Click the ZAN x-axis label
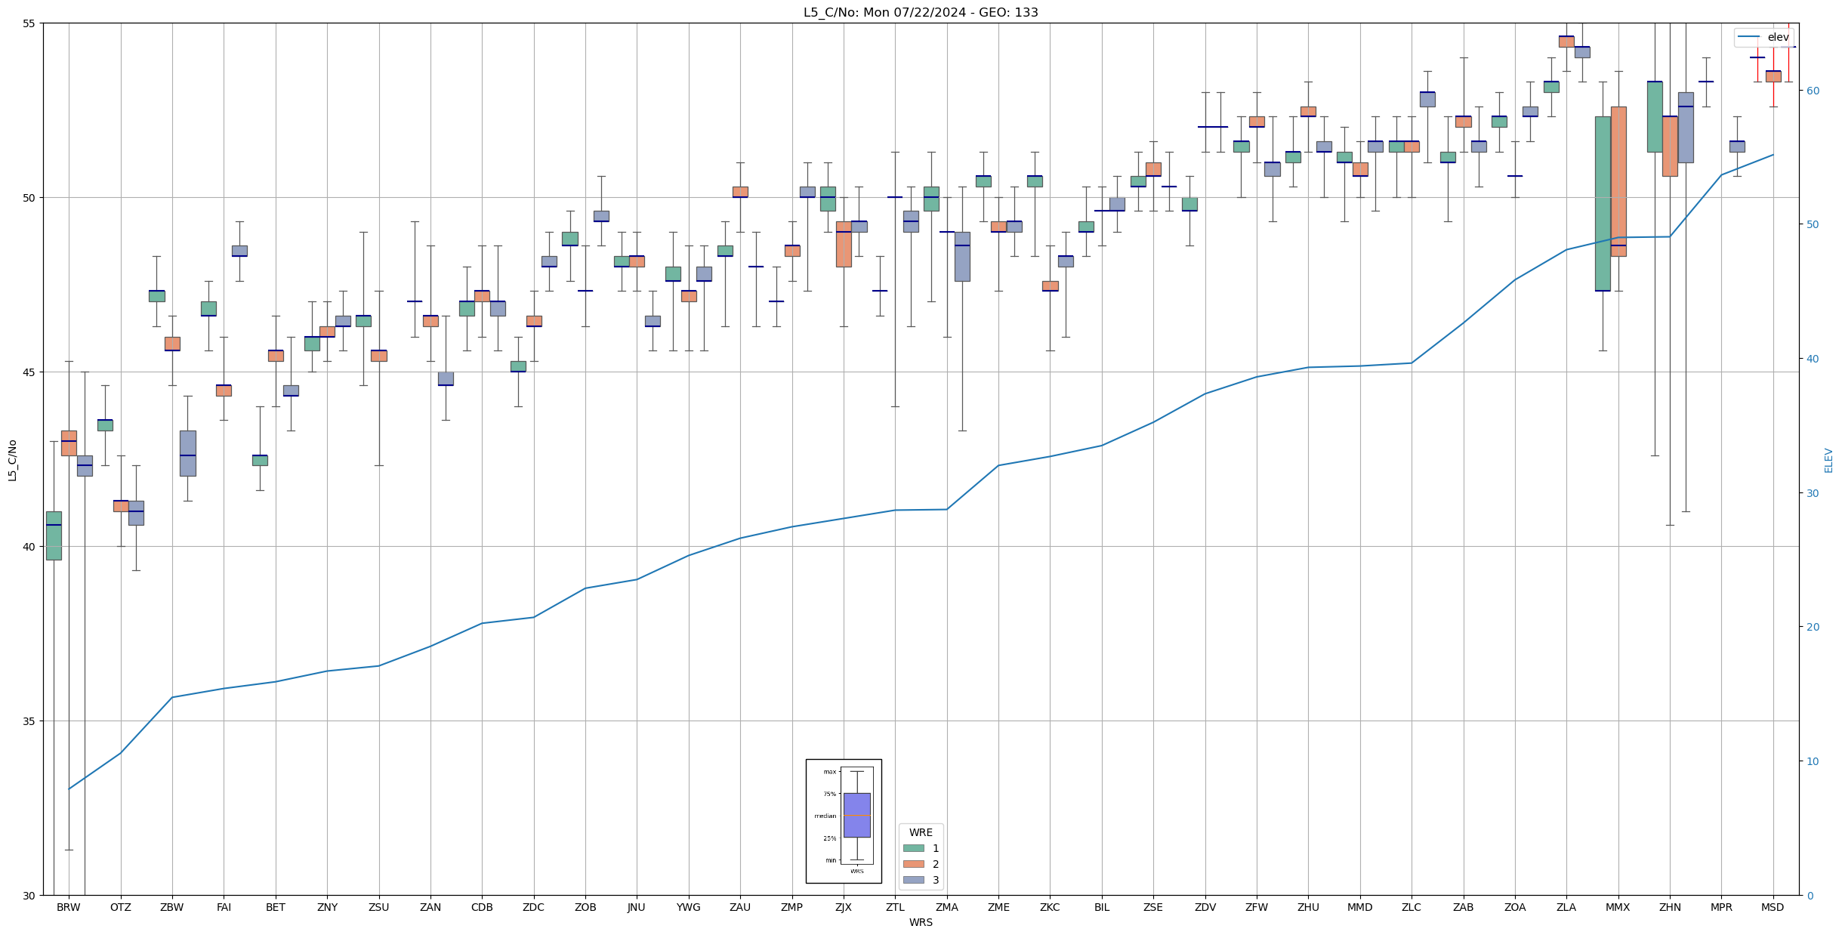 (430, 907)
